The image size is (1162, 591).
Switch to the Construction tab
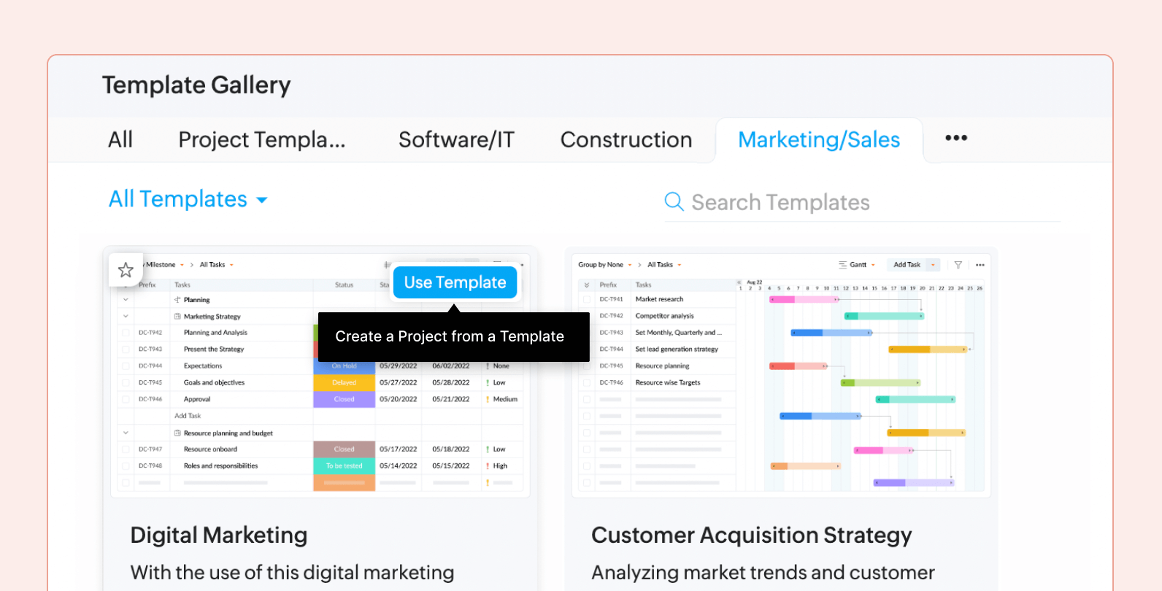pyautogui.click(x=626, y=139)
